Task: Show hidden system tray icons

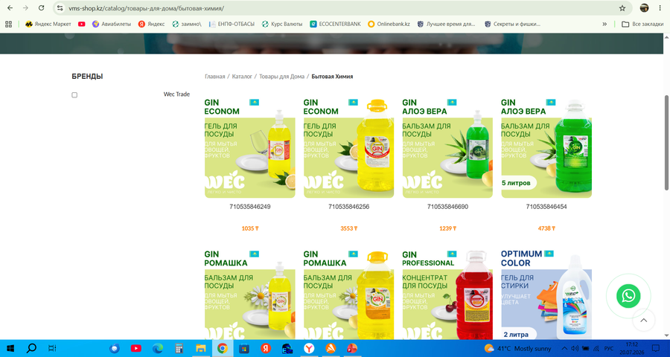Action: [564, 348]
